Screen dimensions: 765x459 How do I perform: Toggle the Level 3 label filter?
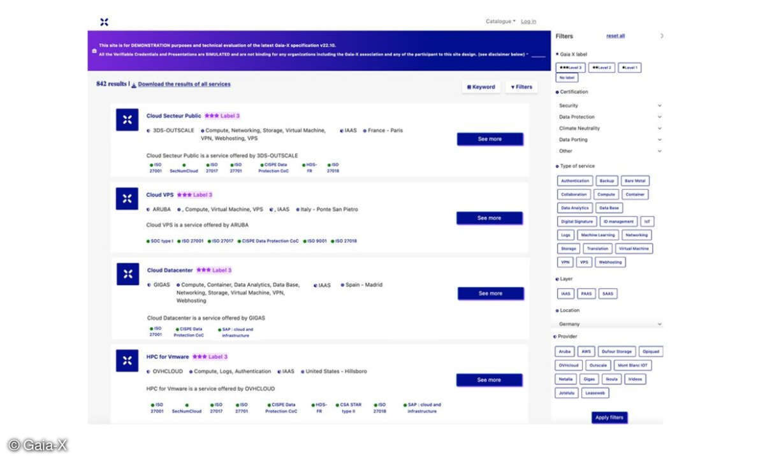point(571,68)
